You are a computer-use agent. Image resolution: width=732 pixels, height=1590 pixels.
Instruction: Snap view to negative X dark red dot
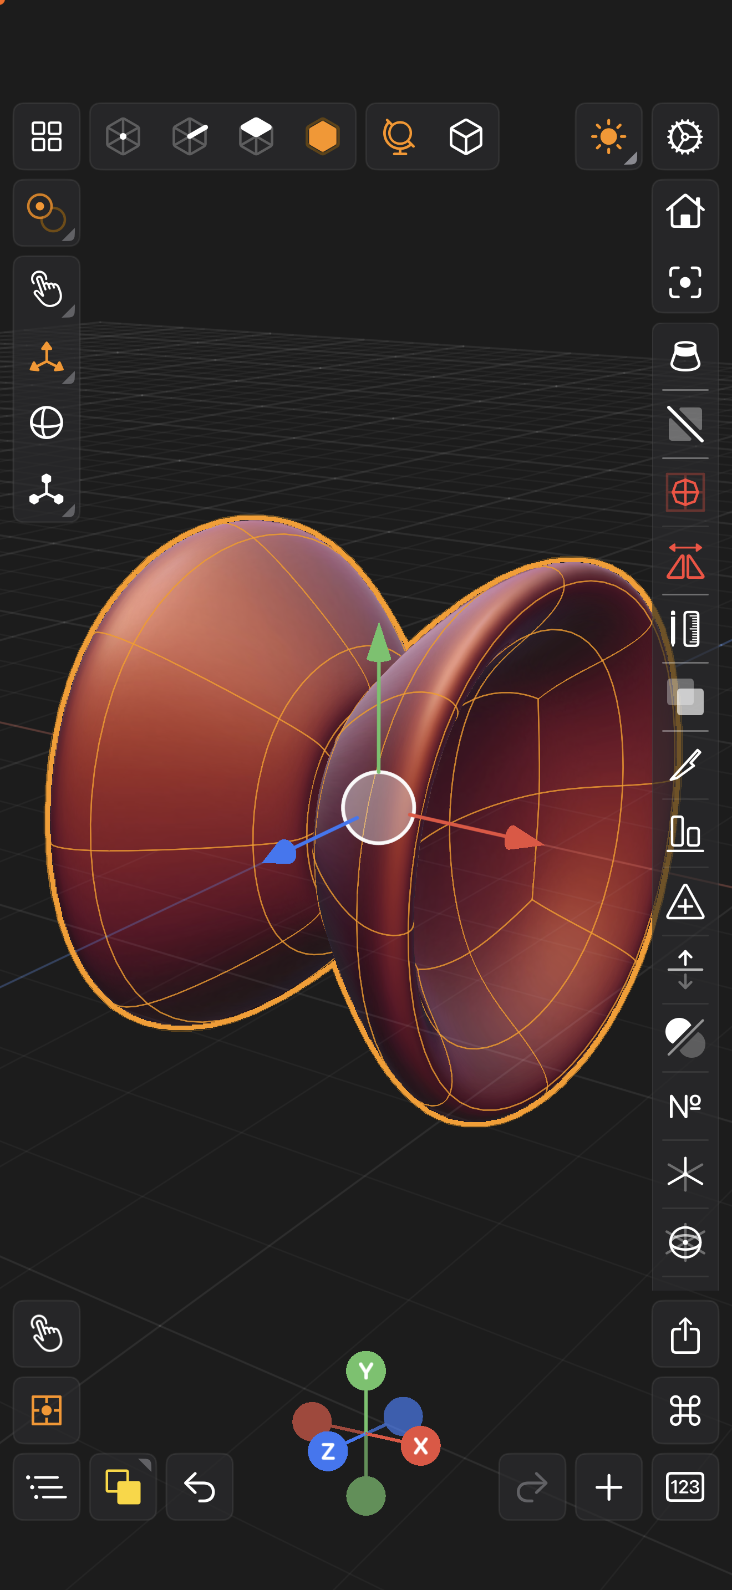(x=312, y=1421)
